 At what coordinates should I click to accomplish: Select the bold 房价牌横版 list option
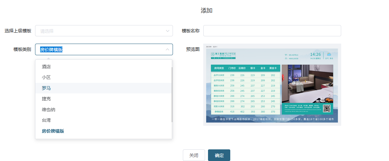tap(53, 131)
